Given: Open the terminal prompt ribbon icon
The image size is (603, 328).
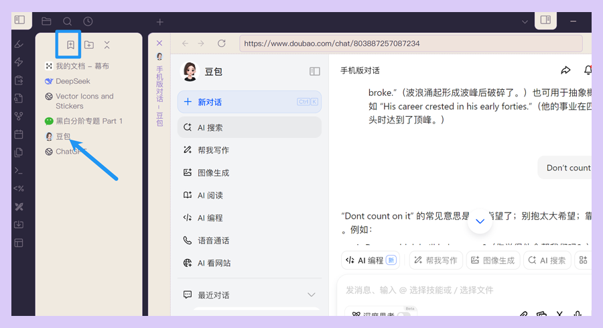Looking at the screenshot, I should click(19, 170).
